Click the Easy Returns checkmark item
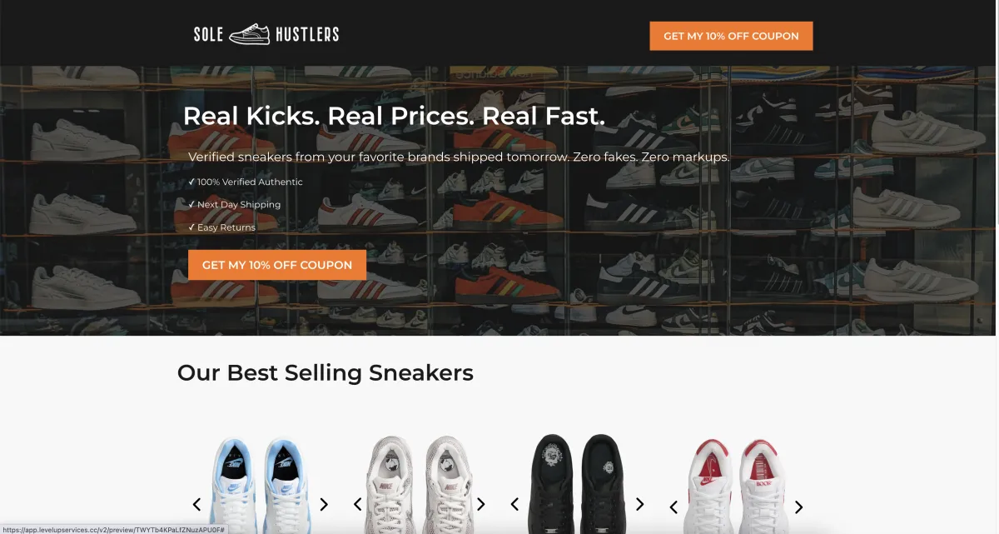Image resolution: width=999 pixels, height=534 pixels. click(222, 227)
